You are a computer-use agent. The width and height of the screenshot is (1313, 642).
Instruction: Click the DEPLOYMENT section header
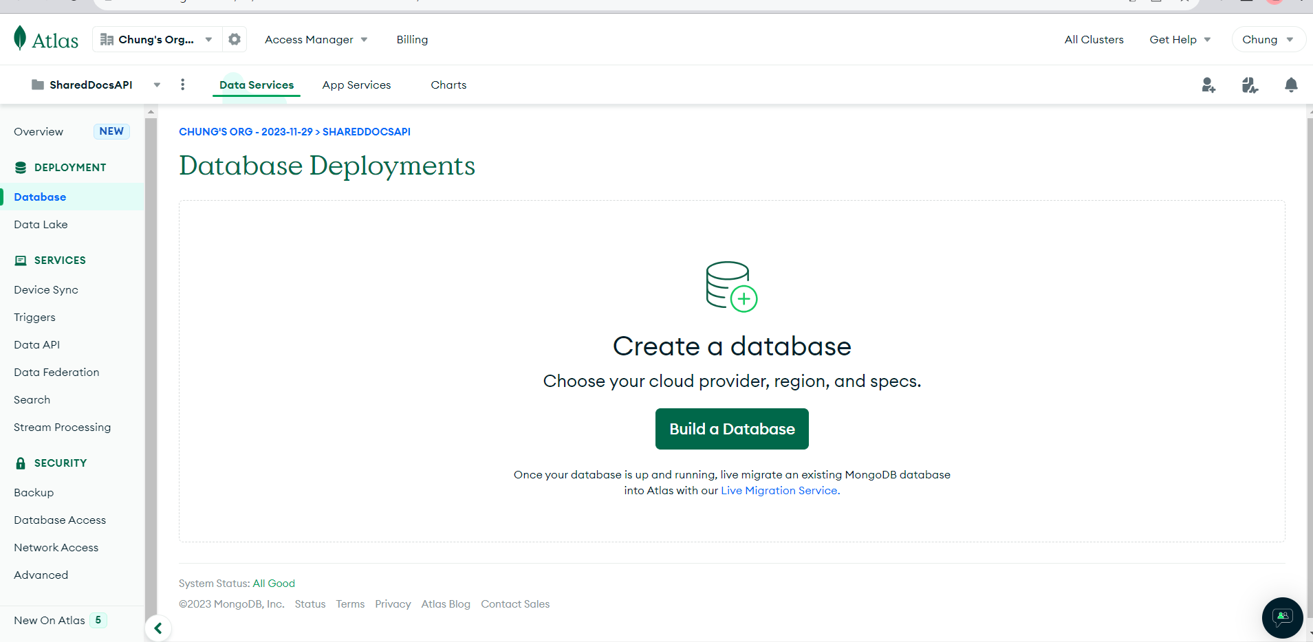pos(61,168)
